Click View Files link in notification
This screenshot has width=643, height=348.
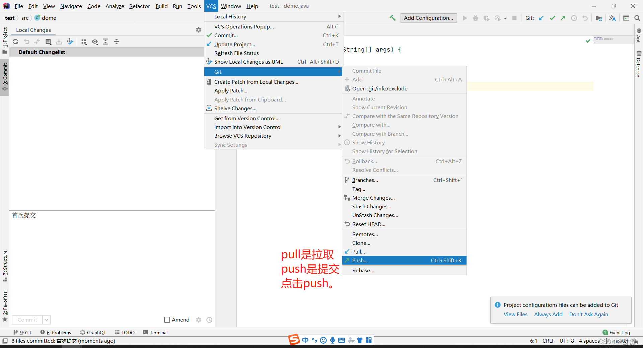click(x=515, y=314)
